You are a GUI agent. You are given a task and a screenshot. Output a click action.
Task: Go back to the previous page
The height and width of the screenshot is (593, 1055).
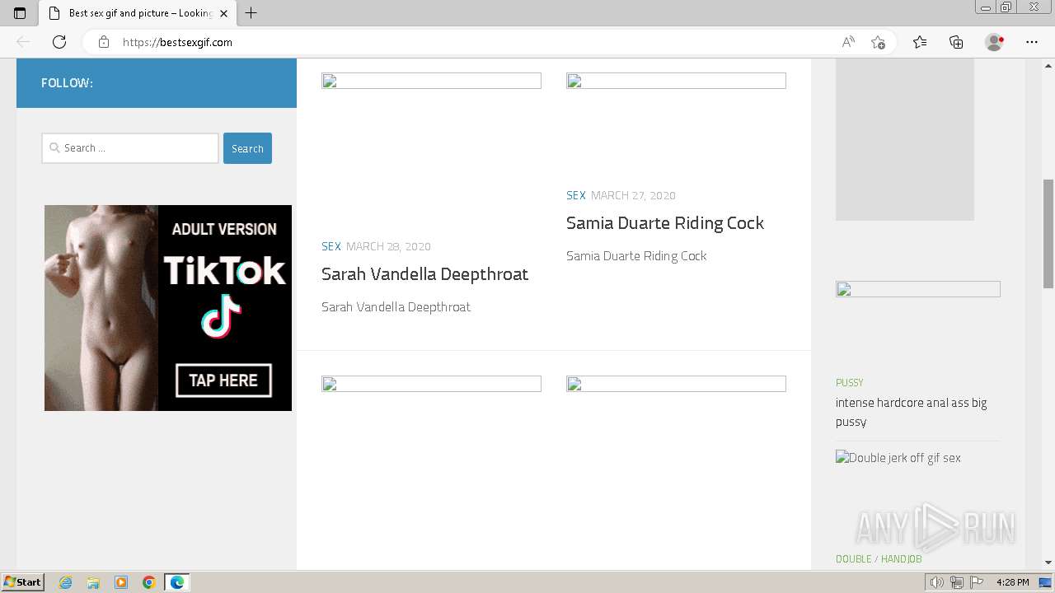coord(23,42)
